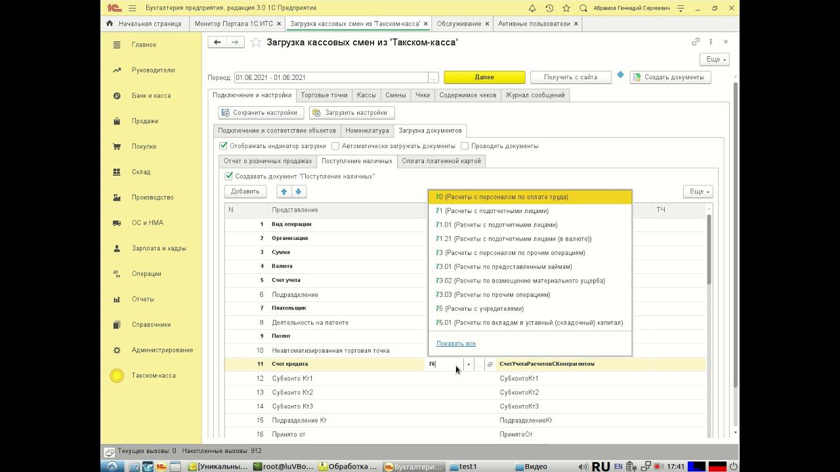Open favorites star in title bar

(566, 8)
